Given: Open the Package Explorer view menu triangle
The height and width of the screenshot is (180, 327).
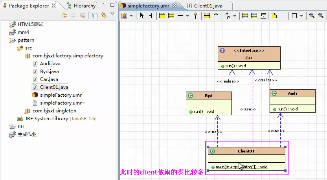Looking at the screenshot, I should [x=112, y=15].
